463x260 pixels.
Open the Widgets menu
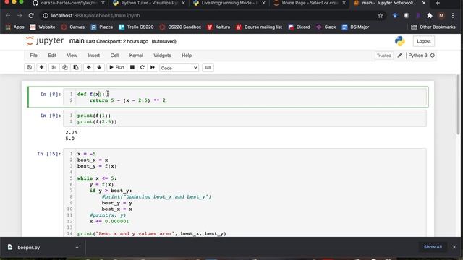pyautogui.click(x=162, y=56)
